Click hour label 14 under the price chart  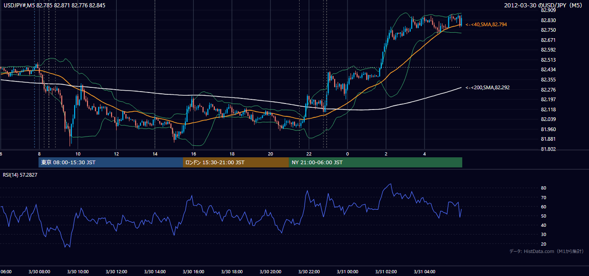tap(155, 154)
